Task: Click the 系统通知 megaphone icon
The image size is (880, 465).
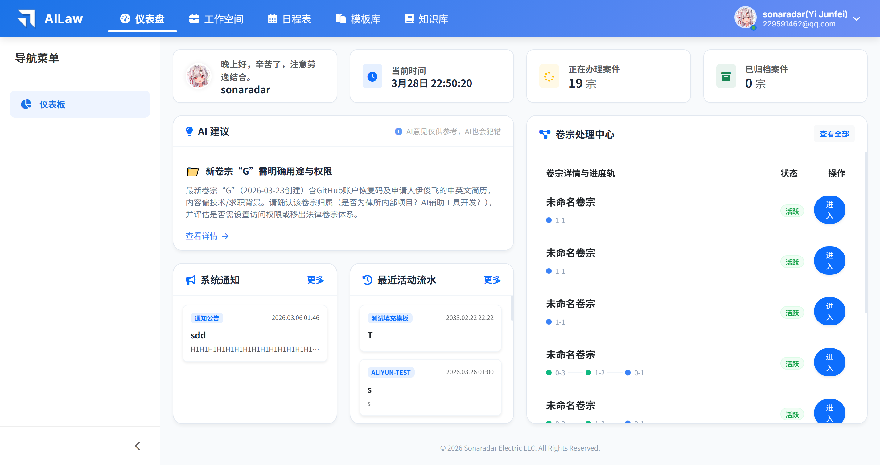Action: coord(190,280)
